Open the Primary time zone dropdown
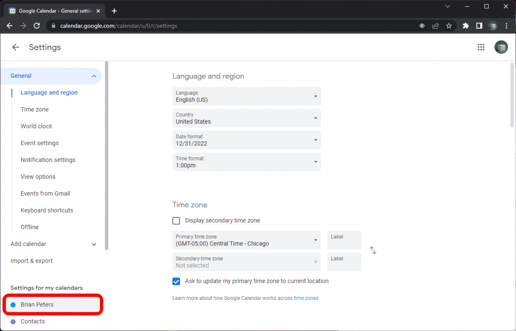 pyautogui.click(x=247, y=240)
